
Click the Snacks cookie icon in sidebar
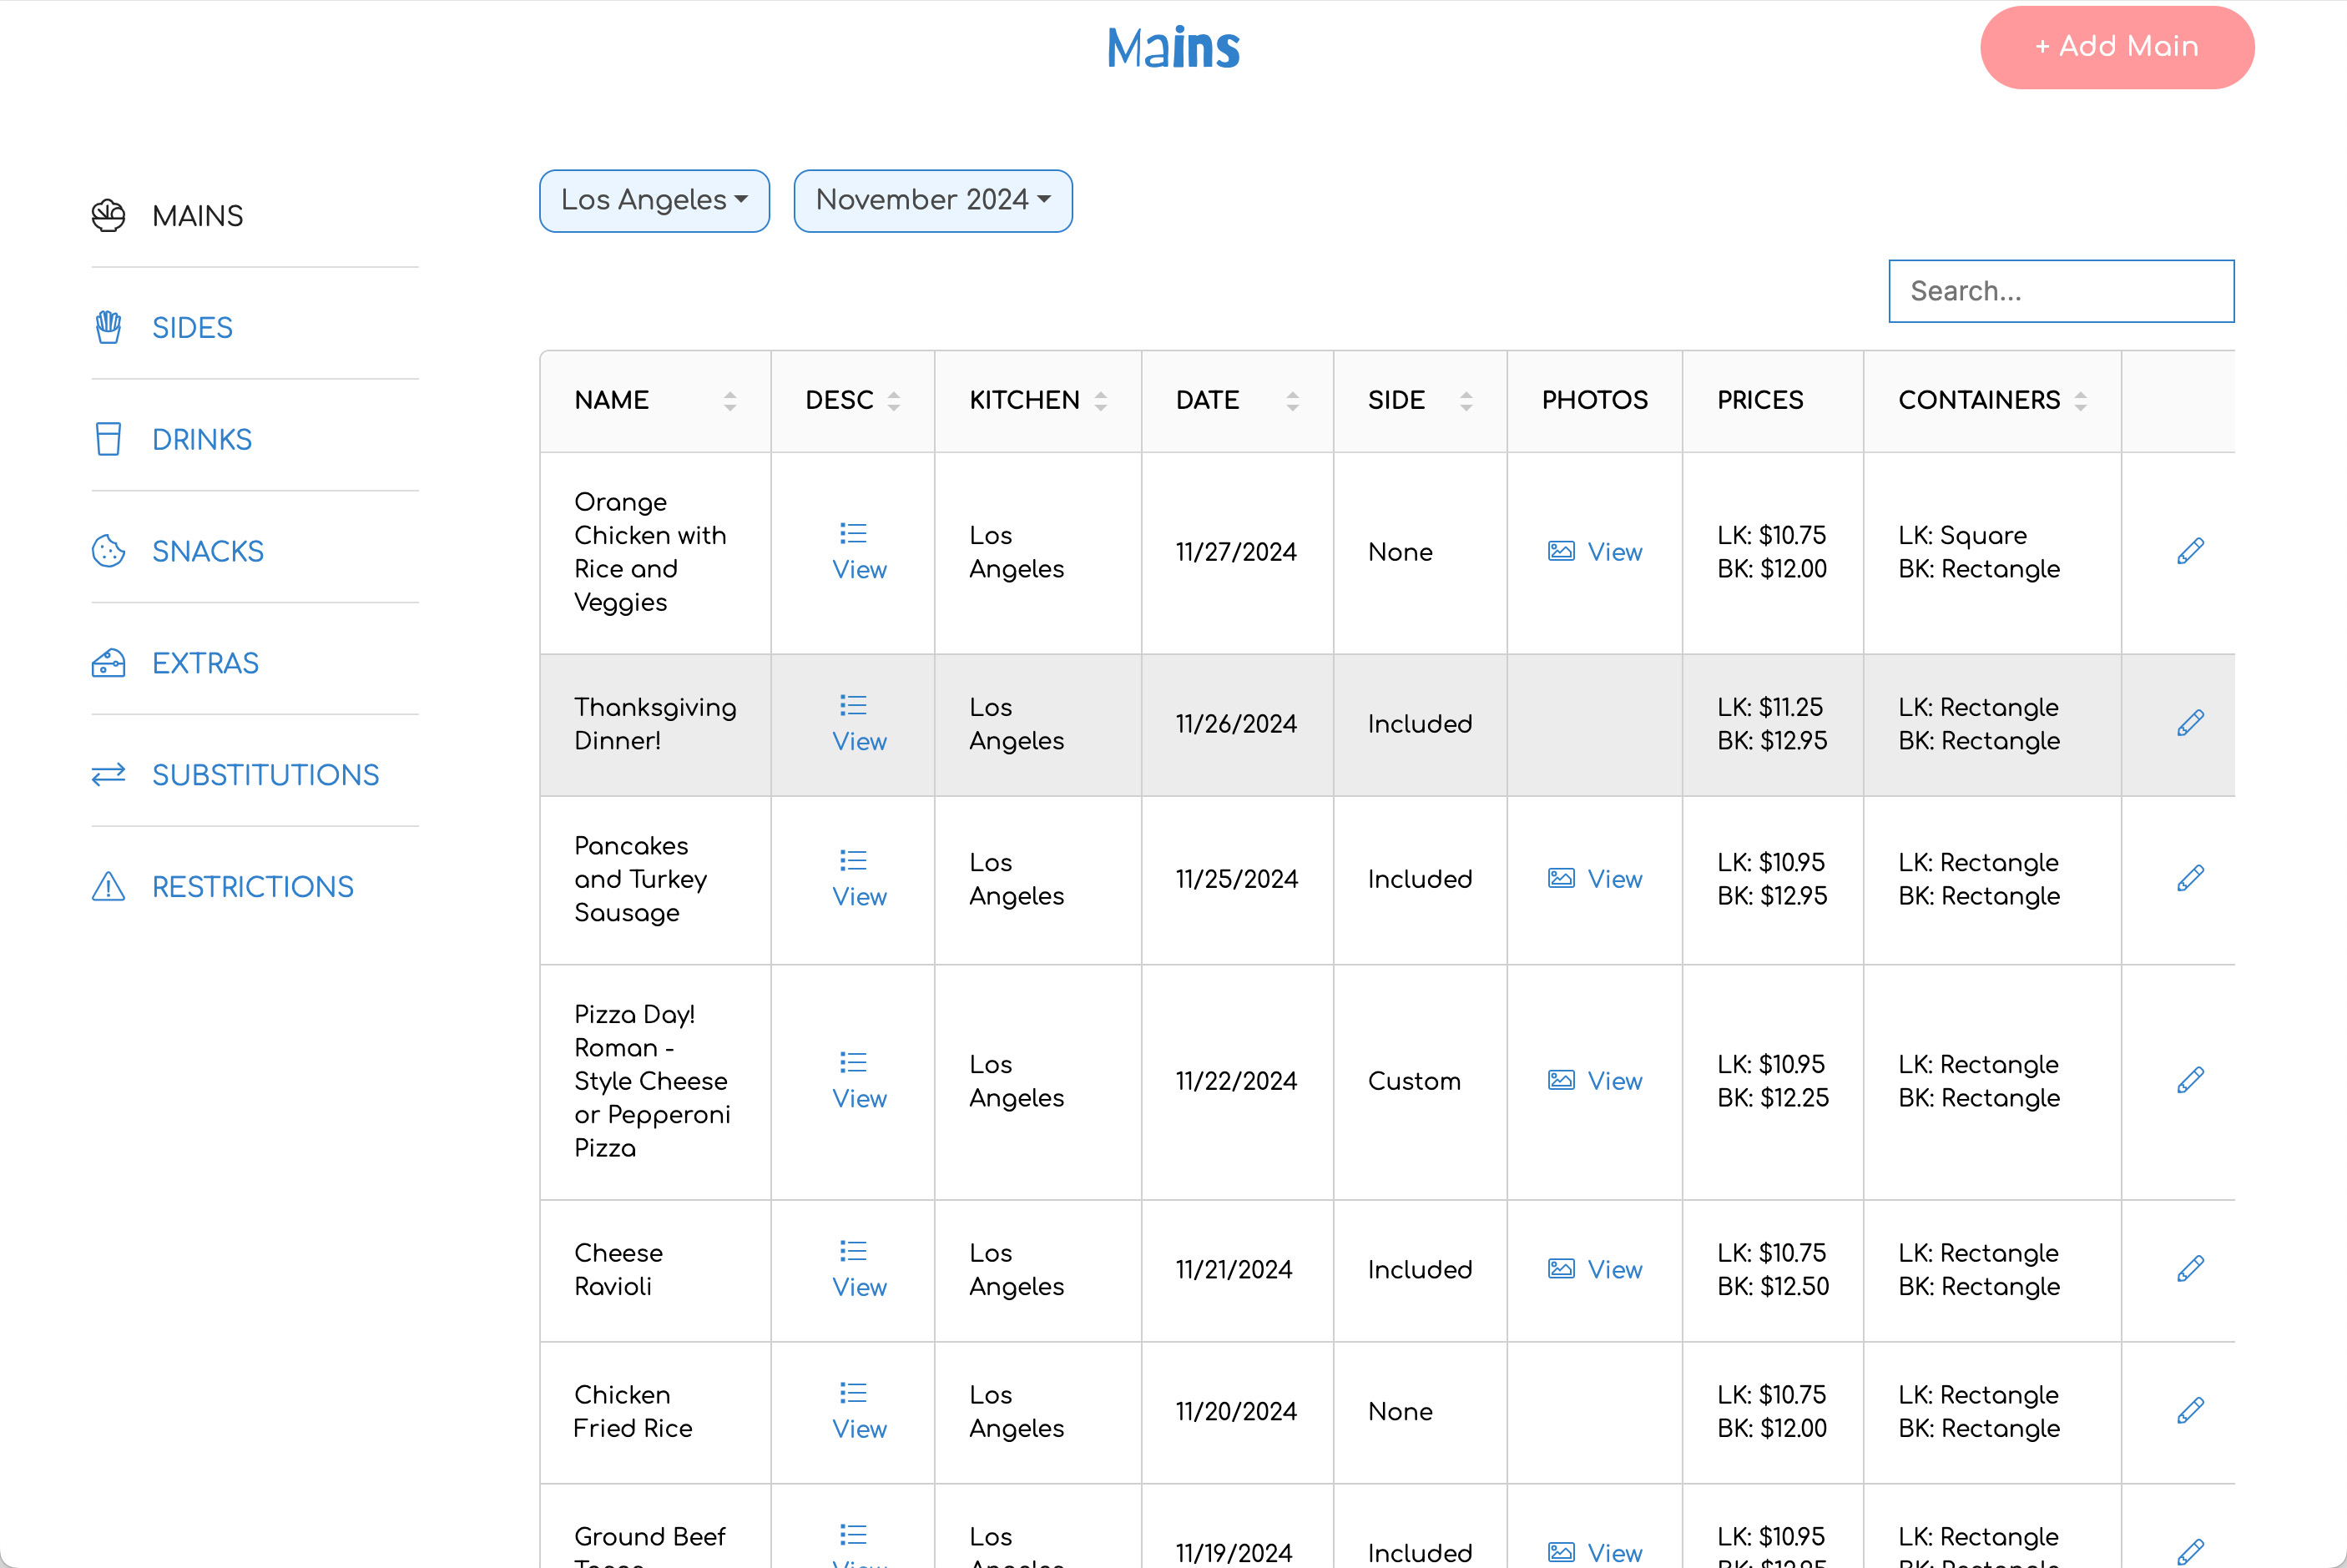pyautogui.click(x=108, y=551)
